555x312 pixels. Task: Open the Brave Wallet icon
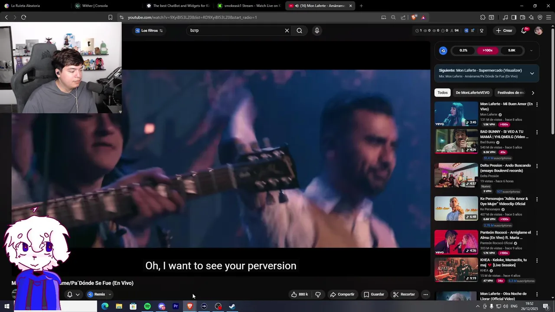point(522,17)
